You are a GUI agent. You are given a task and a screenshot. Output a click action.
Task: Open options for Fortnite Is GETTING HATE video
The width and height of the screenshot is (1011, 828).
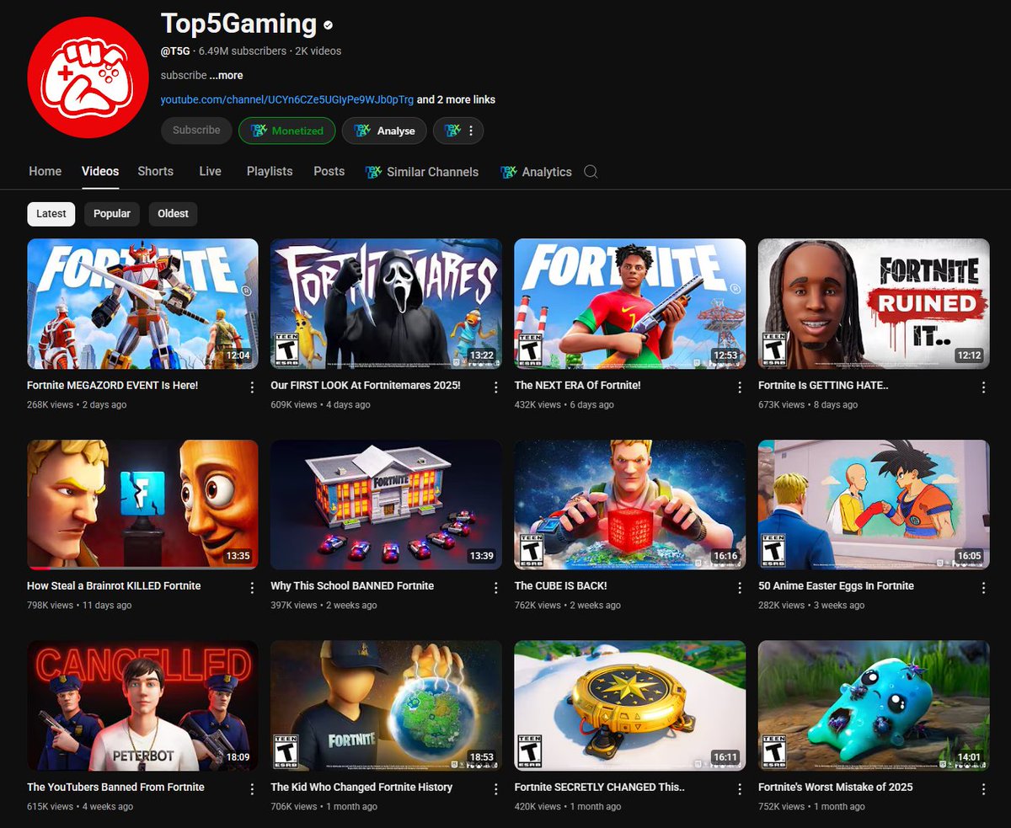(x=983, y=387)
